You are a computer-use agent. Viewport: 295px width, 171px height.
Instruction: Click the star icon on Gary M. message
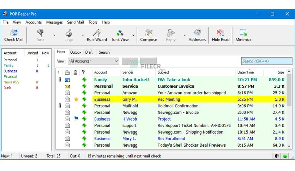coord(76,99)
